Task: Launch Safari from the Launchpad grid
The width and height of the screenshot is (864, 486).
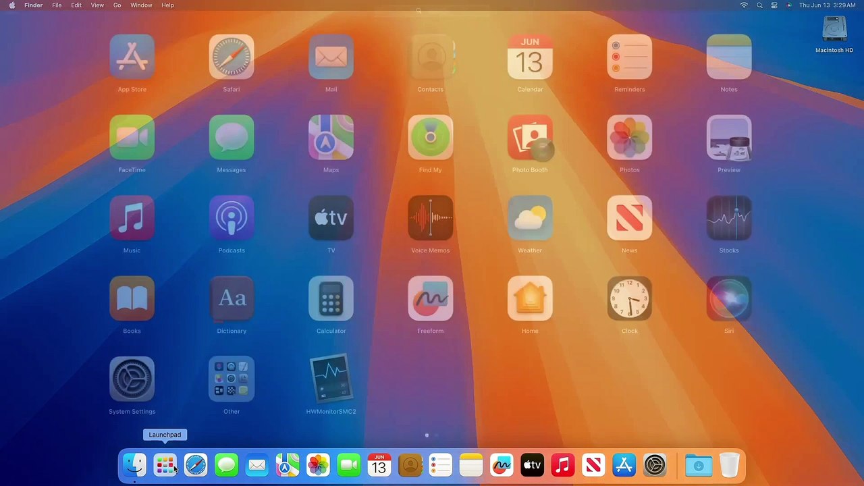Action: pyautogui.click(x=232, y=57)
